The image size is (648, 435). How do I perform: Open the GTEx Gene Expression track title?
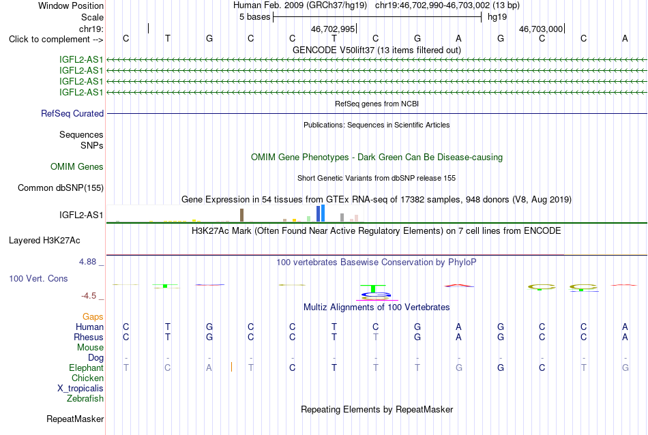377,200
